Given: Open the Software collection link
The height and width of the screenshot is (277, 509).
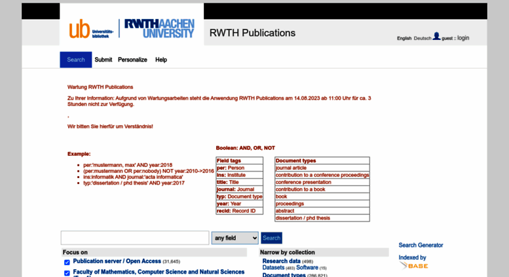Looking at the screenshot, I should pyautogui.click(x=307, y=268).
